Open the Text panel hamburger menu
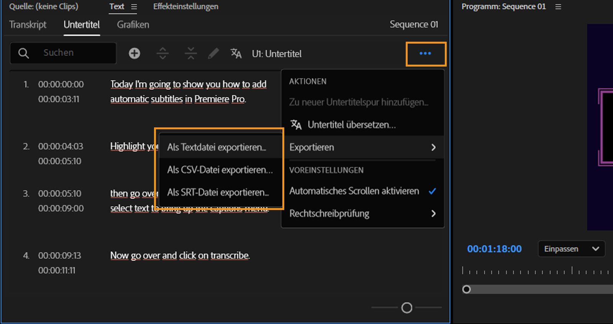The image size is (613, 324). point(134,7)
